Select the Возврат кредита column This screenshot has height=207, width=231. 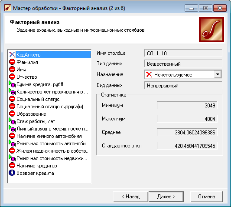point(35,173)
